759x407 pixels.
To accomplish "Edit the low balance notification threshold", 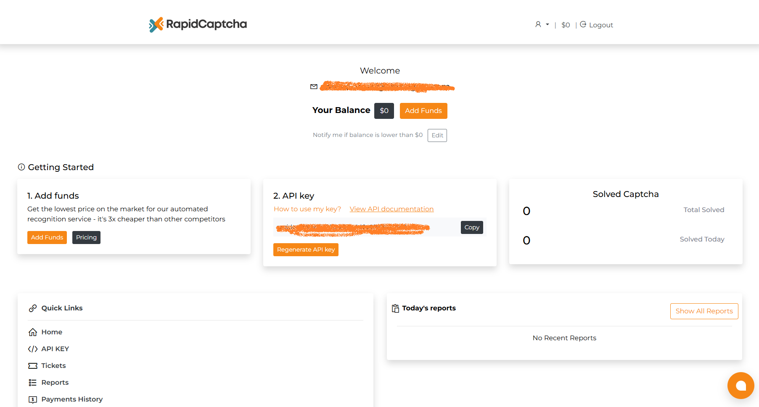I will (437, 135).
